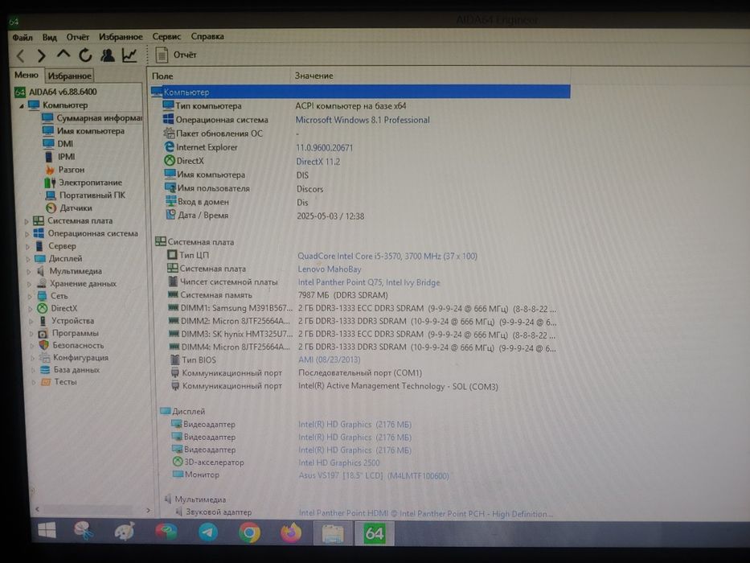The height and width of the screenshot is (563, 750).
Task: Expand the Сервер tree node
Action: (x=28, y=247)
